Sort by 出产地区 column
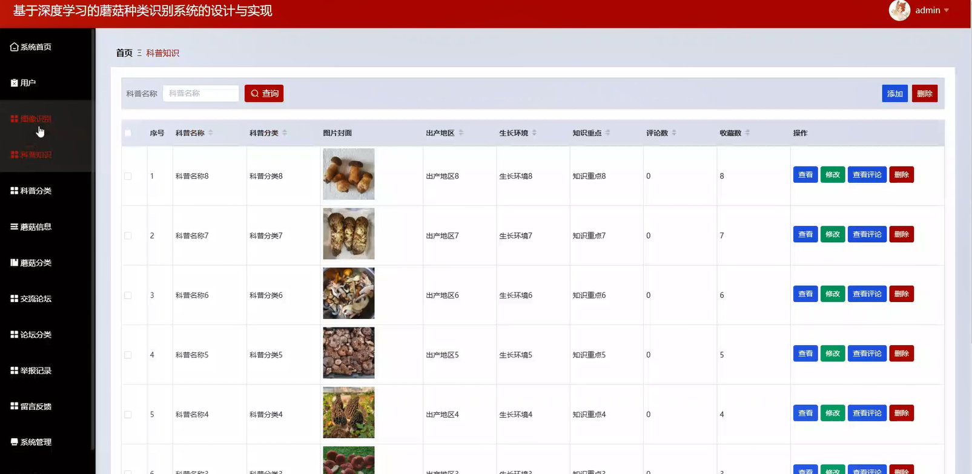 pyautogui.click(x=461, y=133)
